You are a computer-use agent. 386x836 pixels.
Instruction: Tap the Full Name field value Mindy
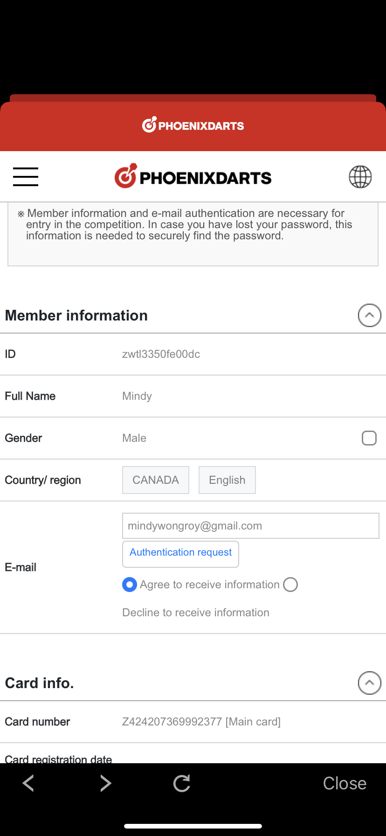coord(137,396)
